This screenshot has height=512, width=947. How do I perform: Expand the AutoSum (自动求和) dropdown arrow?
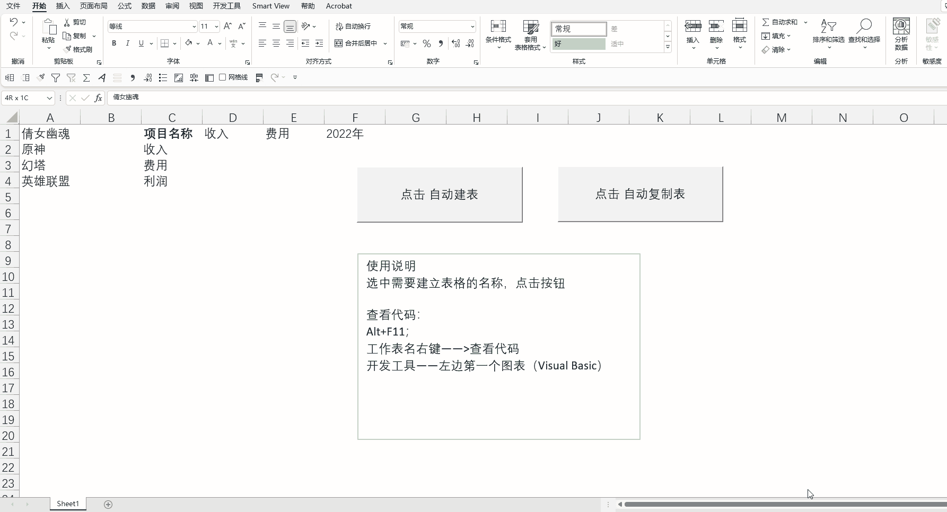[805, 22]
